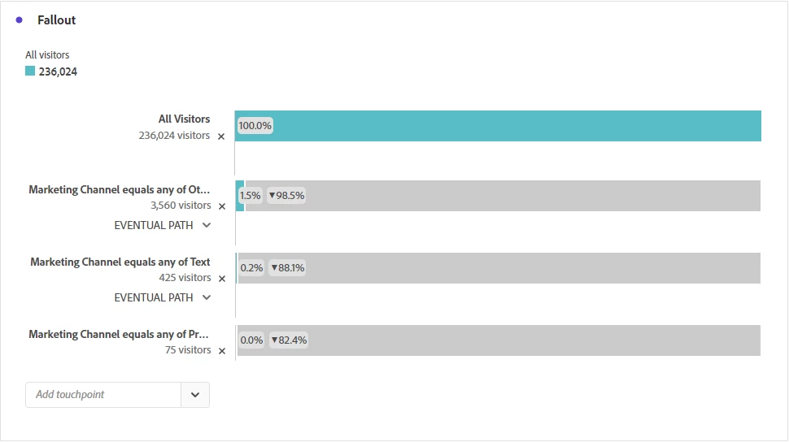Screen dimensions: 789x442
Task: Click the 88.1% fallout label
Action: pos(288,268)
